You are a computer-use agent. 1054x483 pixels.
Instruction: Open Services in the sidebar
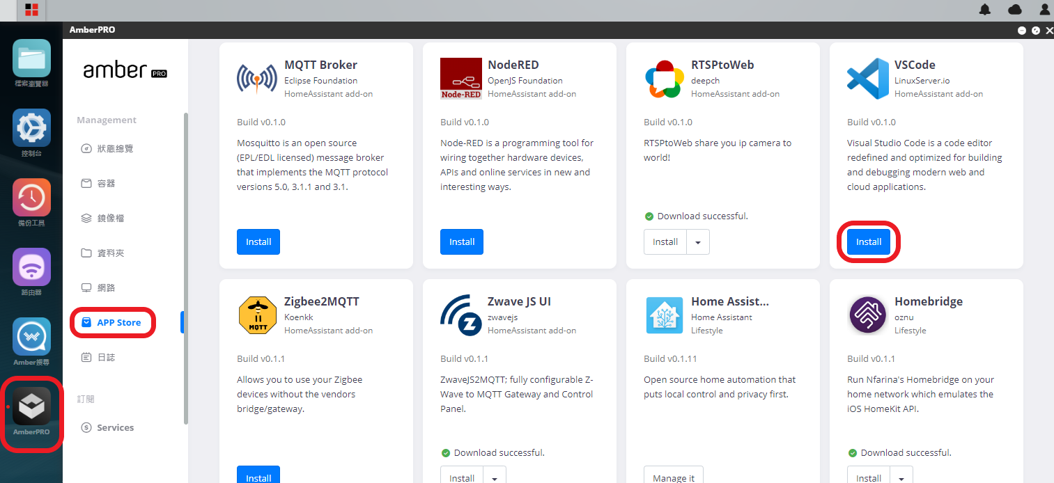tap(107, 427)
